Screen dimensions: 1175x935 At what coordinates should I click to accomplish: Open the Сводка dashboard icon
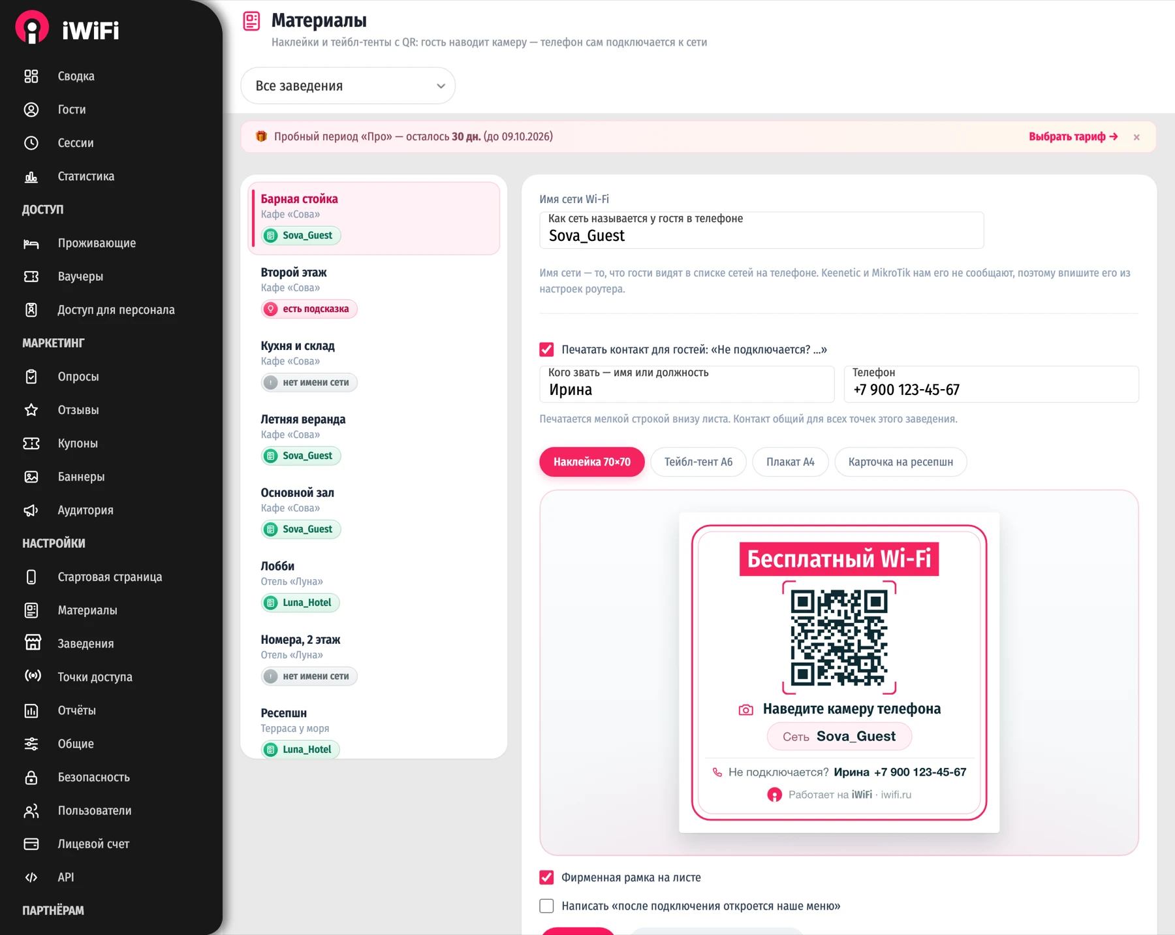click(x=31, y=76)
